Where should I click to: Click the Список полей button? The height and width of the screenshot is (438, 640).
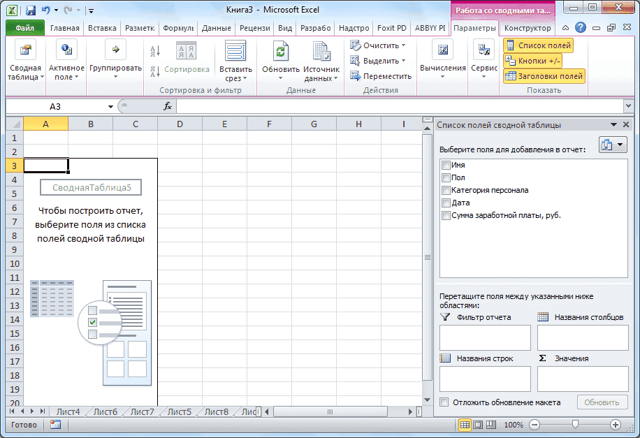(x=537, y=44)
